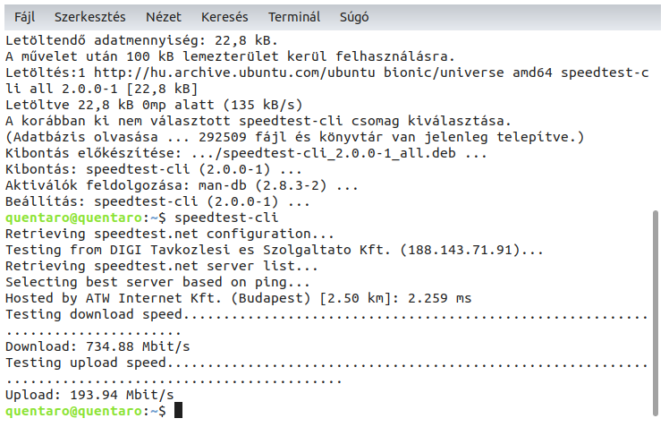The width and height of the screenshot is (669, 427).
Task: Click the Upload: 193.94 Mbit/s result
Action: [x=89, y=394]
